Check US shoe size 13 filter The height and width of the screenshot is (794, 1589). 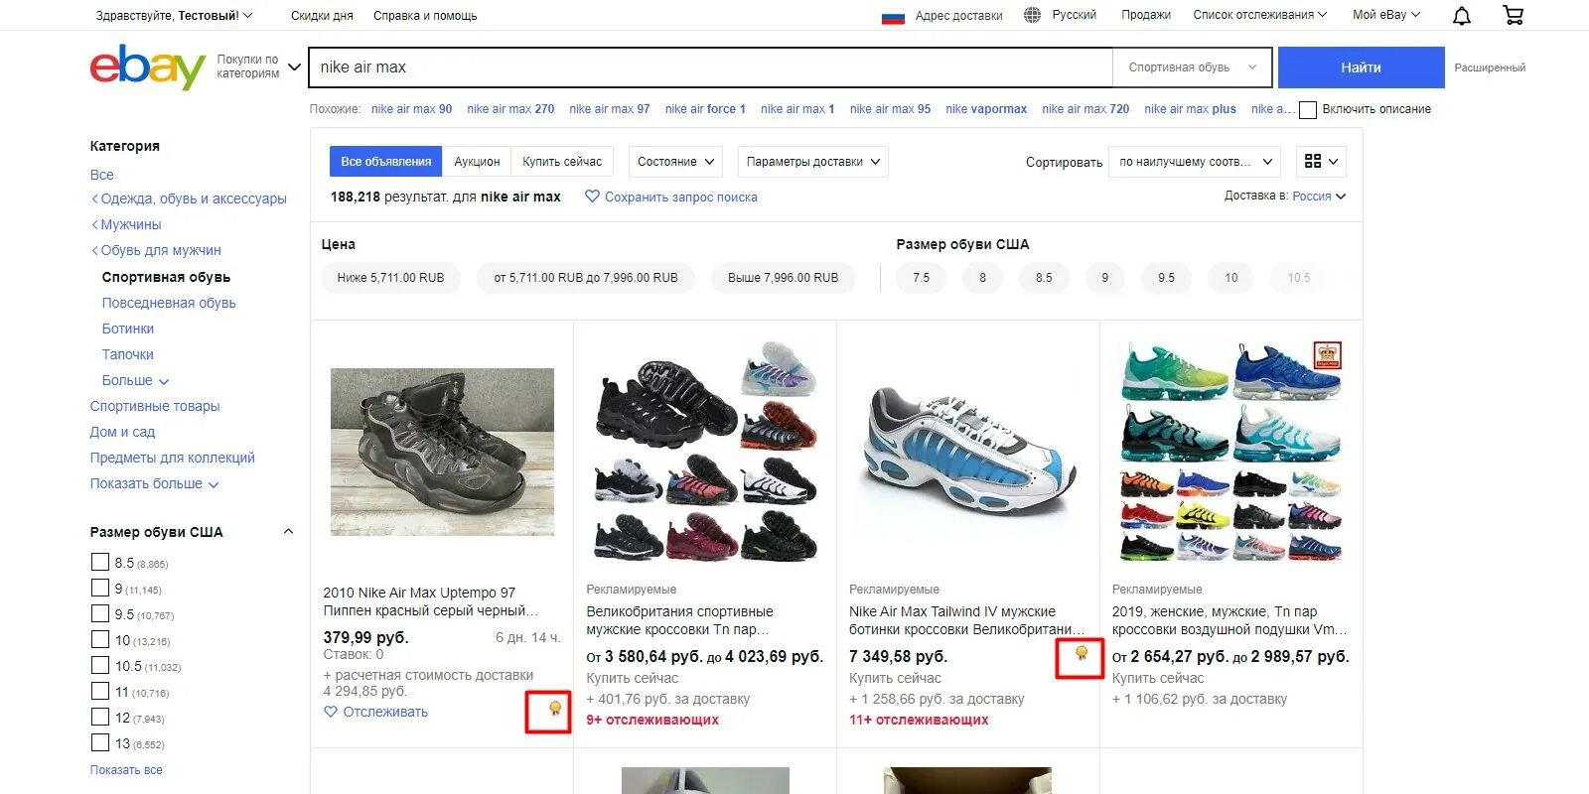(99, 742)
